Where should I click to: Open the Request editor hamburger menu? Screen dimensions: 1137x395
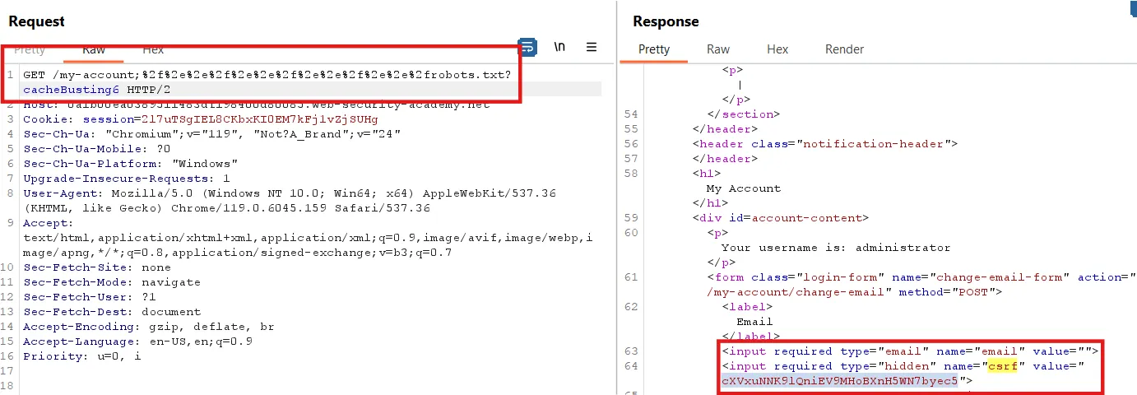[591, 48]
